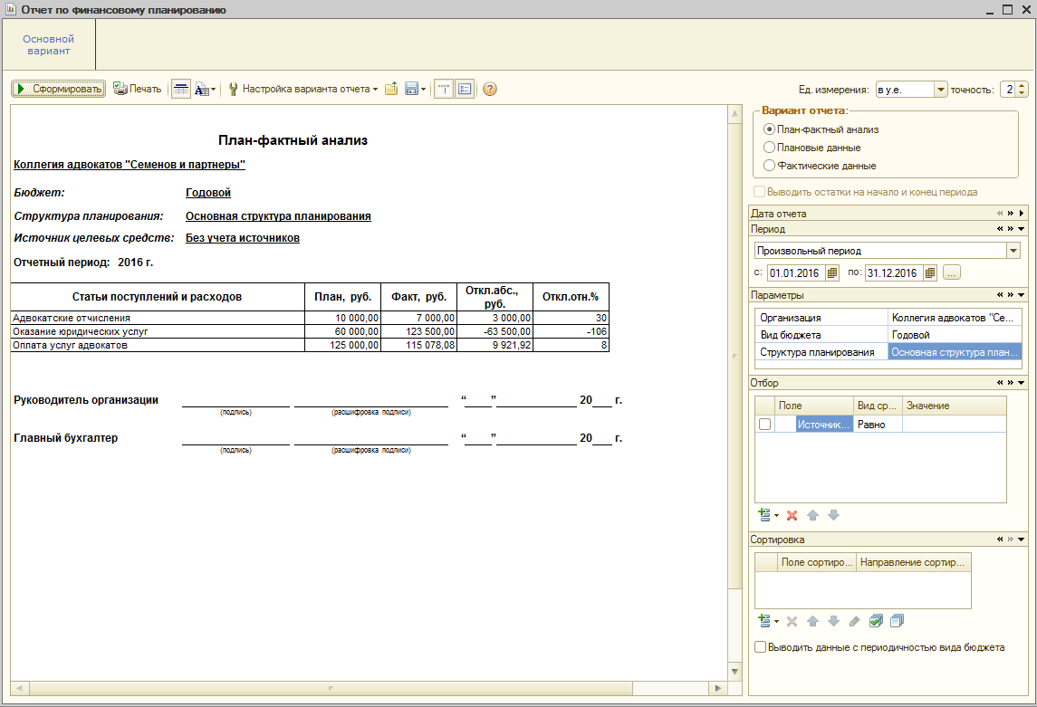Click previous double-arrow in Отбор header
The width and height of the screenshot is (1037, 707).
[1000, 383]
